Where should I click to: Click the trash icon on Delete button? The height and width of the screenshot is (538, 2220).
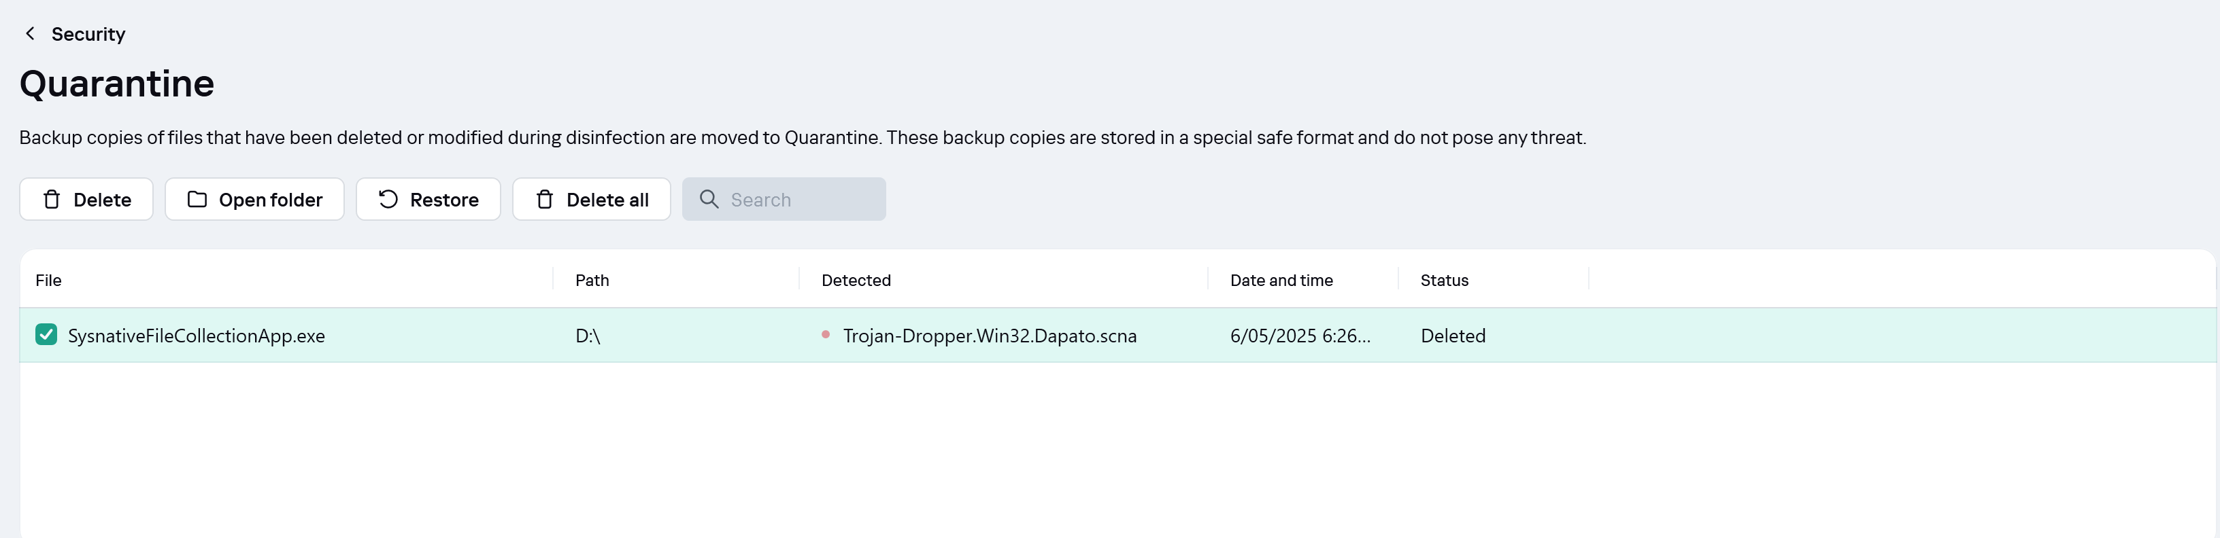pyautogui.click(x=52, y=200)
